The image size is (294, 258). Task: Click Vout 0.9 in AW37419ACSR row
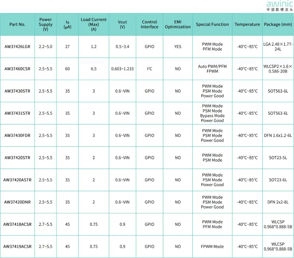122,247
